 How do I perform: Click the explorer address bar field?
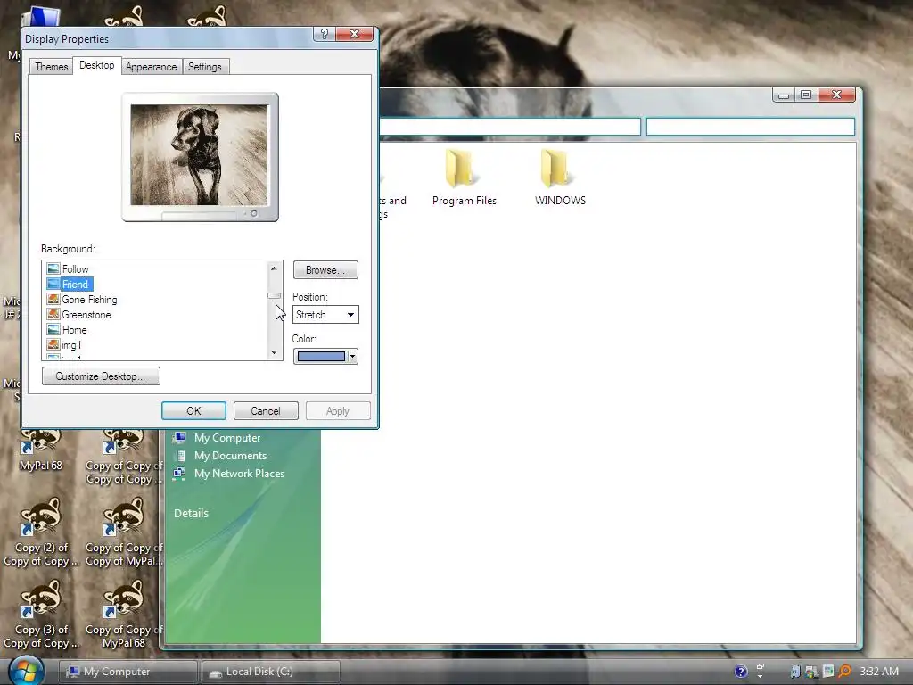pyautogui.click(x=510, y=127)
